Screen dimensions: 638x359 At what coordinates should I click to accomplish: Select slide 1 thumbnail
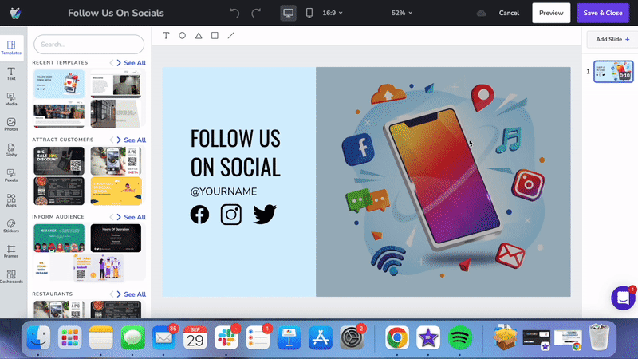coord(613,72)
